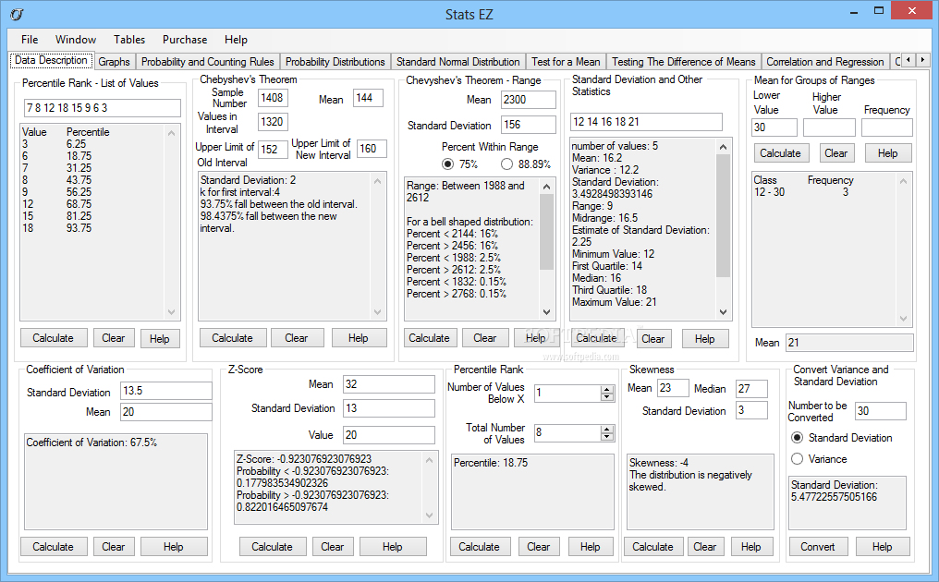Clear the Percentile Rank list of values

coord(113,338)
